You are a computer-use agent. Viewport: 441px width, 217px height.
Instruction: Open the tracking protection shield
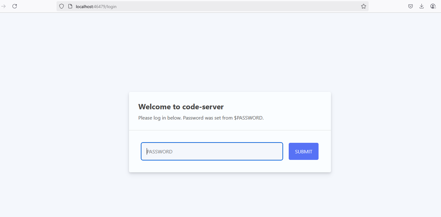pos(62,6)
